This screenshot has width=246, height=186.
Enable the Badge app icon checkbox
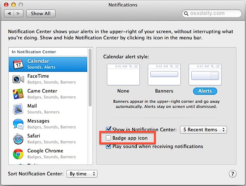click(108, 138)
